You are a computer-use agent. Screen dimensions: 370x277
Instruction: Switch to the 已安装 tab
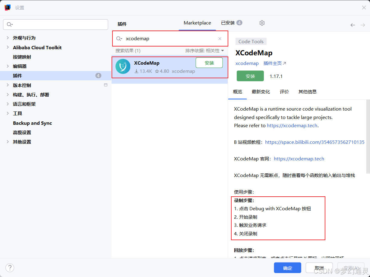pyautogui.click(x=231, y=23)
